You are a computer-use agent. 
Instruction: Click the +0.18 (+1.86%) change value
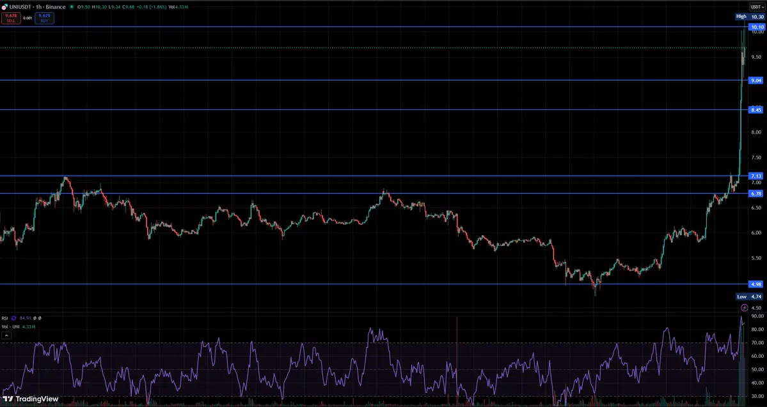coord(151,7)
